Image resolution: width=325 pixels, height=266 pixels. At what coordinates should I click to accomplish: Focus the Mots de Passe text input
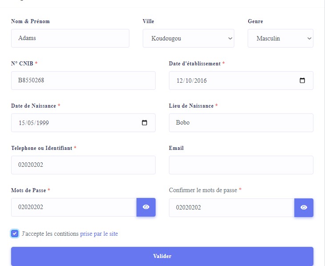coord(74,207)
